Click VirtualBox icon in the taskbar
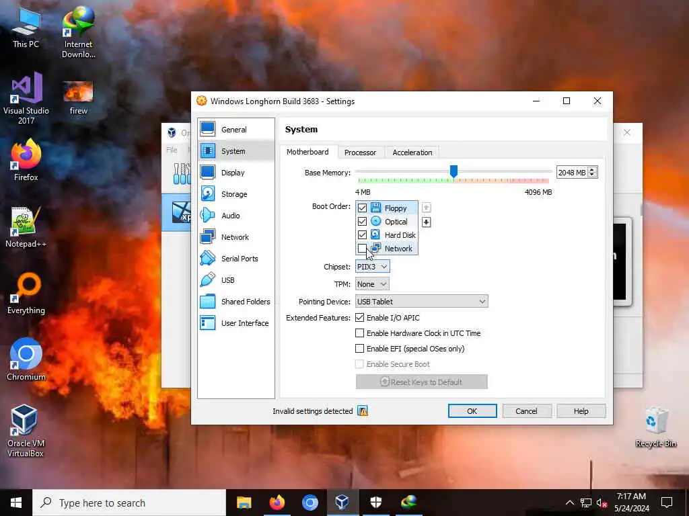Viewport: 689px width, 516px height. tap(342, 503)
